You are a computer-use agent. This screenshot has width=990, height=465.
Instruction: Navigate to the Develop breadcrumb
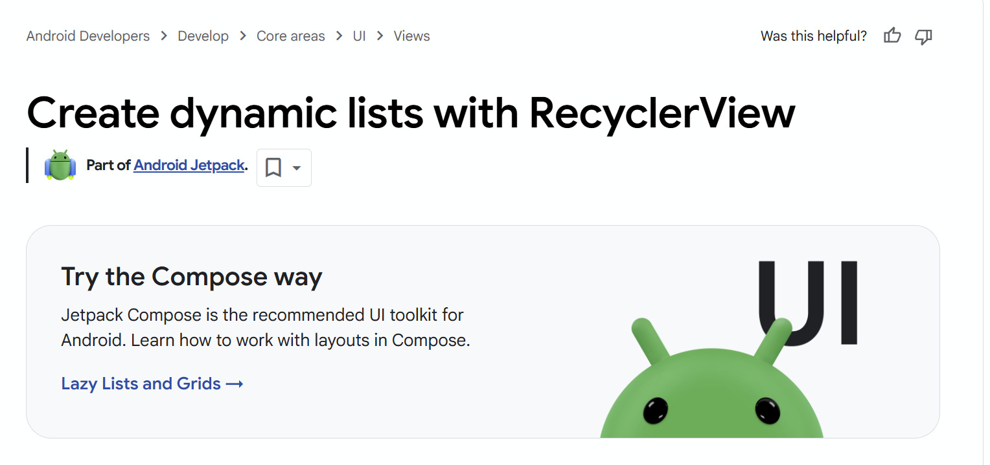203,36
